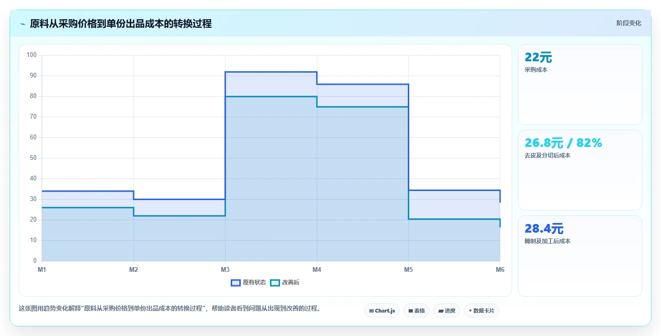661x336 pixels.
Task: Select the 表格 tag chip
Action: (416, 311)
